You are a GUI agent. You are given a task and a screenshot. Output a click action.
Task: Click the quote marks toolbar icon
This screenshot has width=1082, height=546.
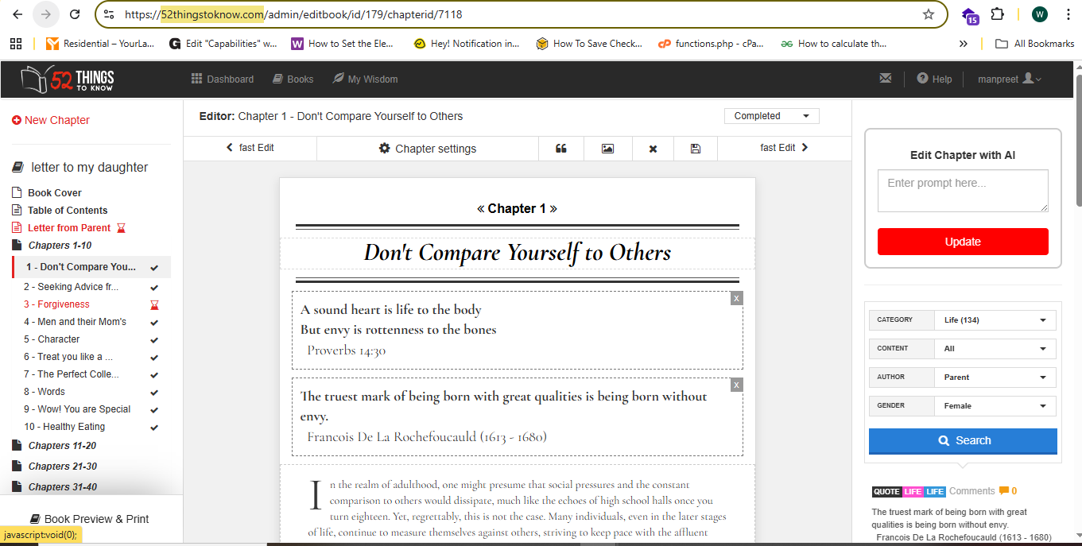tap(561, 149)
